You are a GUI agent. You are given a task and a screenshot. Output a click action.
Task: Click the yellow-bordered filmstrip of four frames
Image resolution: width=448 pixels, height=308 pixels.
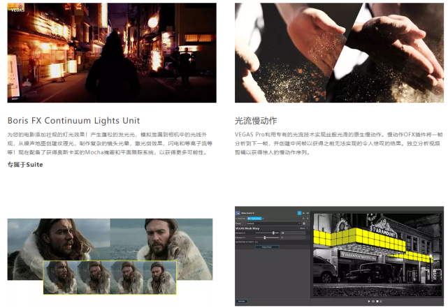click(110, 277)
